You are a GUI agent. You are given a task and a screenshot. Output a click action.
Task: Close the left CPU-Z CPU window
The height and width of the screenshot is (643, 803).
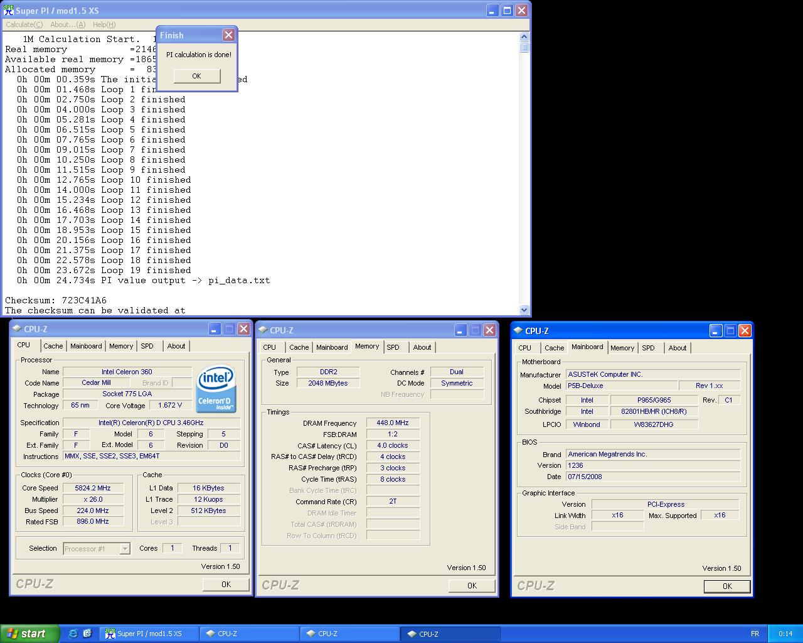click(243, 329)
